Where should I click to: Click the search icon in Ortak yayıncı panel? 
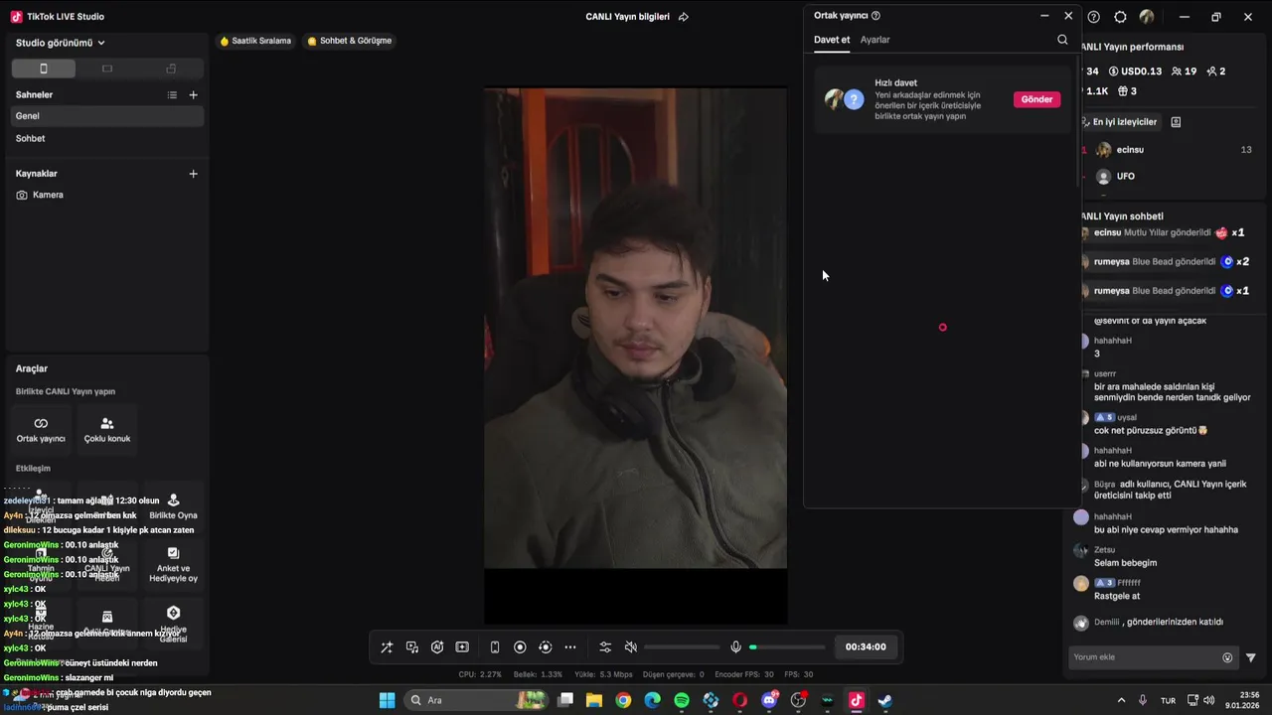click(1062, 40)
